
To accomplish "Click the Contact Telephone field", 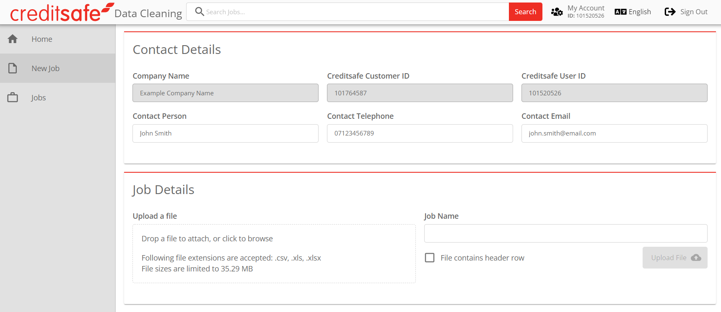I will pos(420,133).
